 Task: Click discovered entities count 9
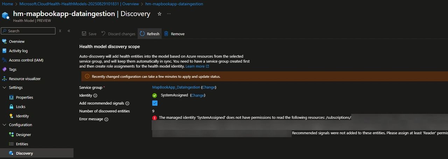(x=153, y=111)
